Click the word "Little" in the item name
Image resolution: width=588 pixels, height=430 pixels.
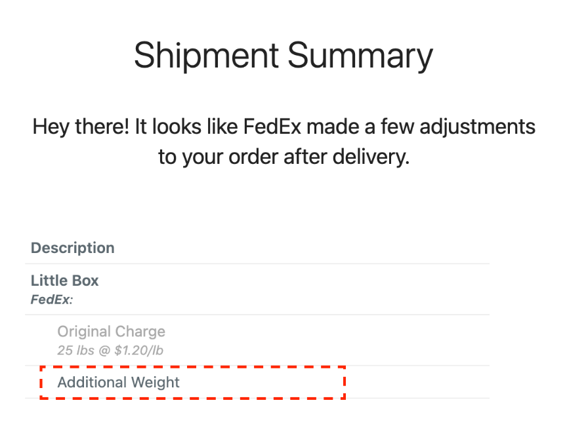(49, 281)
